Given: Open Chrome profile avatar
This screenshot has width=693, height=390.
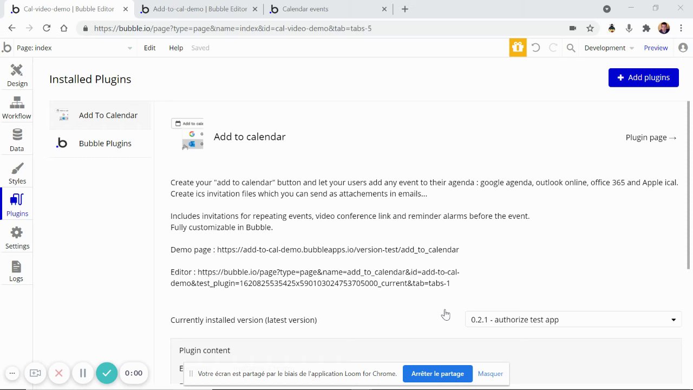Looking at the screenshot, I should (x=664, y=28).
